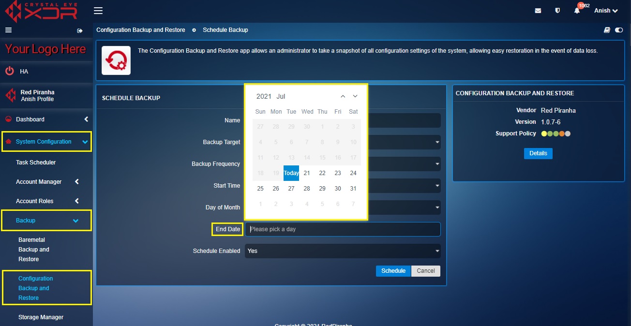Collapse the Backup submenu
Viewport: 631px width, 326px height.
47,221
